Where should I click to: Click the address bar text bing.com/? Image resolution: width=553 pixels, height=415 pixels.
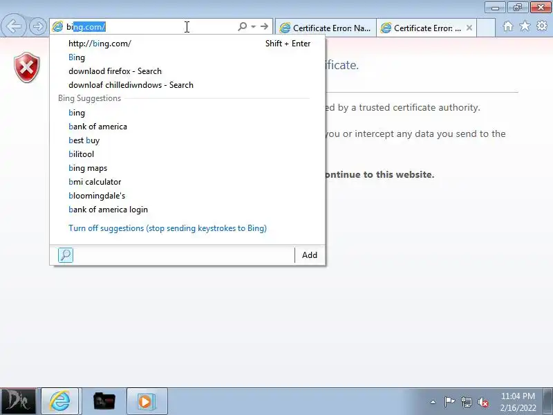tap(86, 27)
